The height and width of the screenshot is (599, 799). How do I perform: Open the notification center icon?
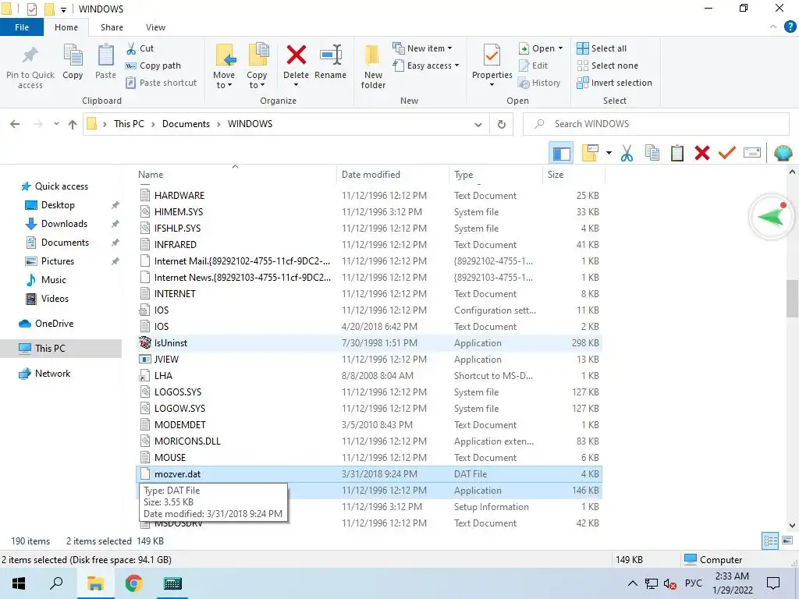(773, 583)
